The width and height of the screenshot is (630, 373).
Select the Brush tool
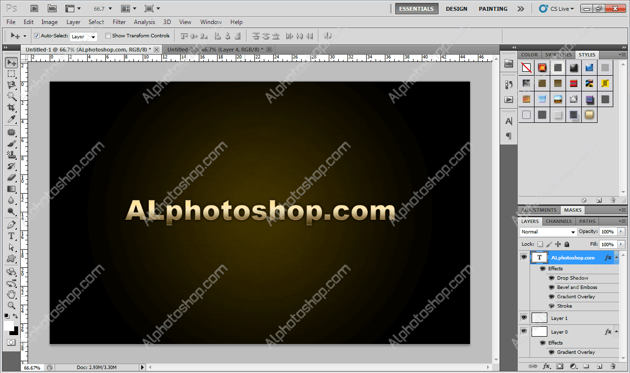click(11, 143)
